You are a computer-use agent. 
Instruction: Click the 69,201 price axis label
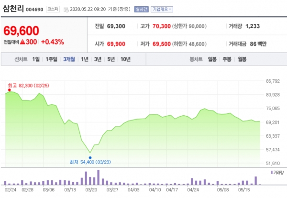click(273, 122)
